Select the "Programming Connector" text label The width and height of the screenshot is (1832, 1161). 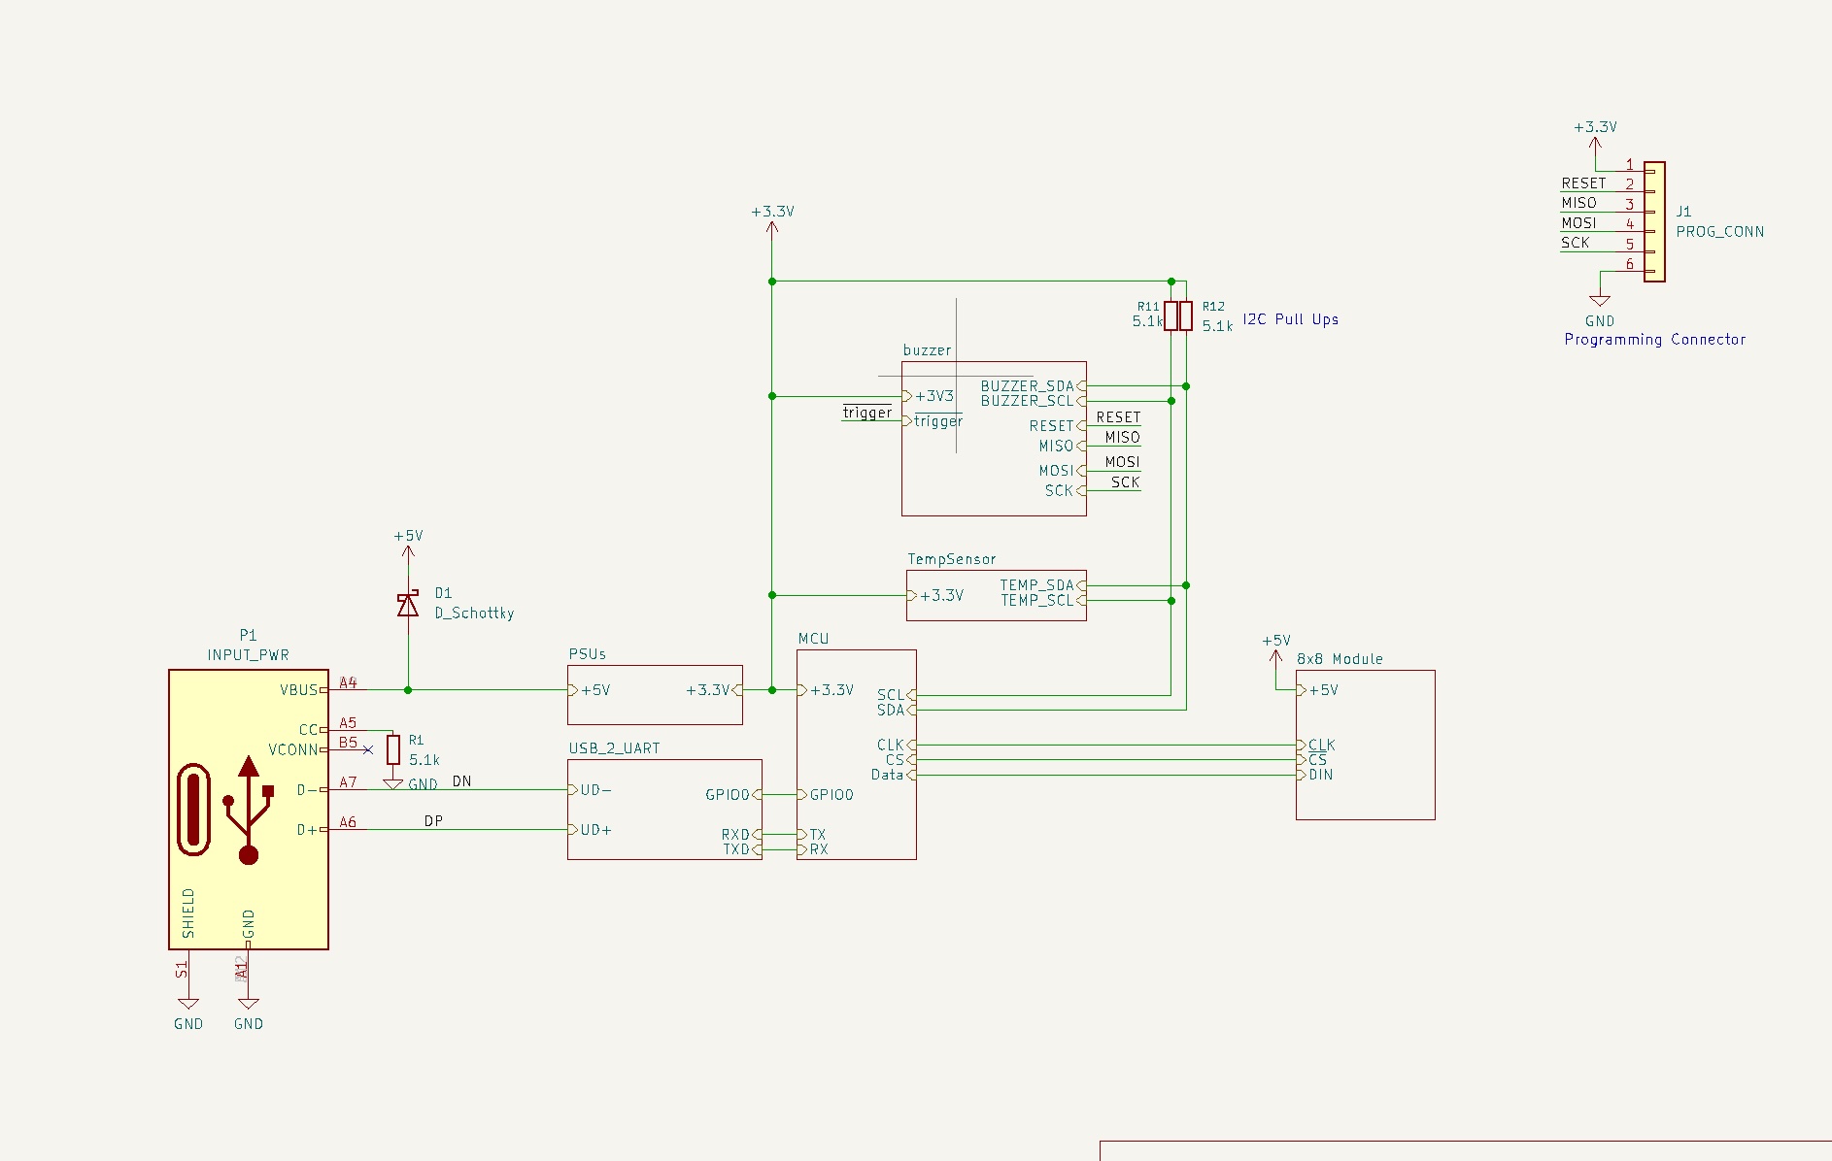pos(1654,340)
